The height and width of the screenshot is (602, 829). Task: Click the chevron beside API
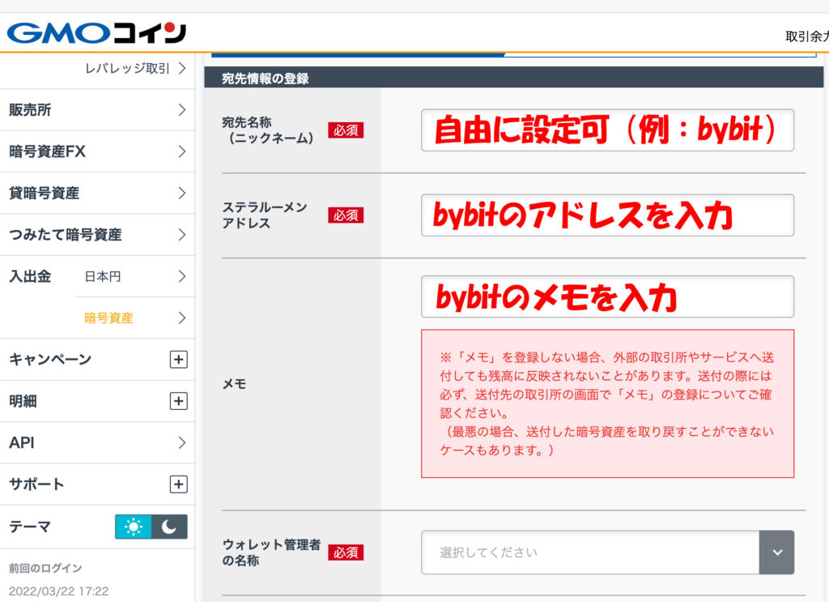182,442
